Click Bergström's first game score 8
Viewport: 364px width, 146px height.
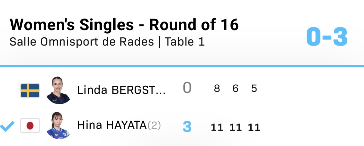coord(217,89)
